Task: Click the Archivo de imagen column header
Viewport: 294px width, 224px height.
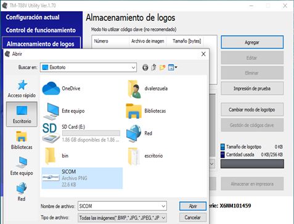Action: click(x=148, y=41)
